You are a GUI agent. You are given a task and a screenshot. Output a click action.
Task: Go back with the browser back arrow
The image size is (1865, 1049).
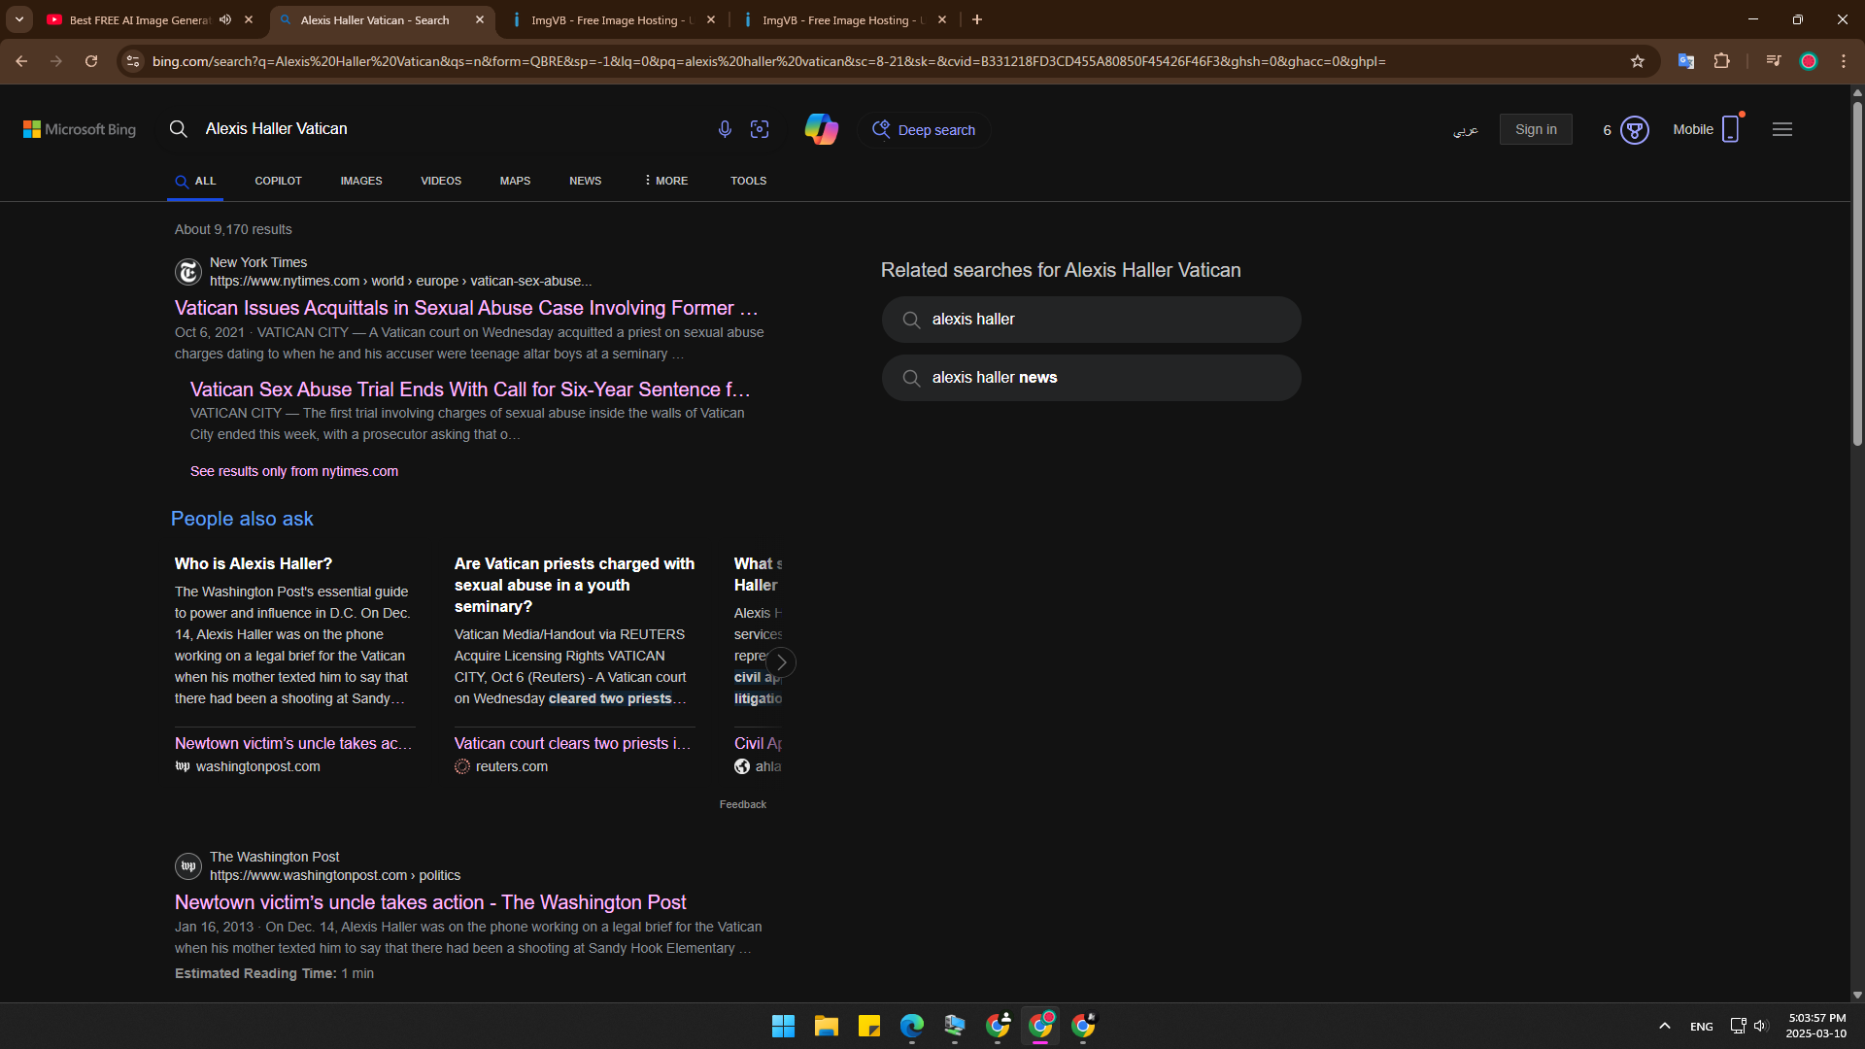[21, 61]
